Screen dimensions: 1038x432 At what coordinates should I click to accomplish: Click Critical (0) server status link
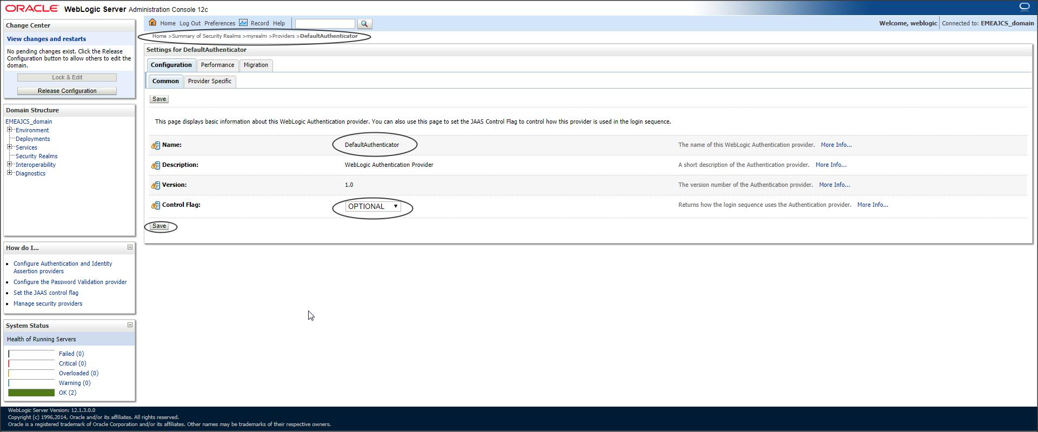click(x=72, y=363)
